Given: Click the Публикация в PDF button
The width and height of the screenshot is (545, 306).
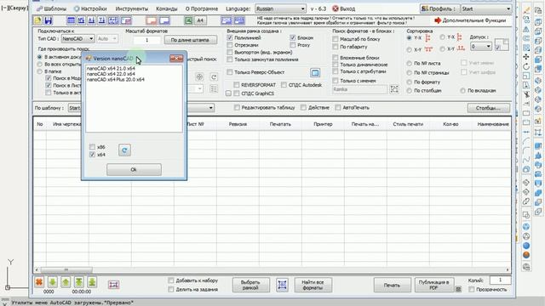Looking at the screenshot, I should pyautogui.click(x=433, y=285).
